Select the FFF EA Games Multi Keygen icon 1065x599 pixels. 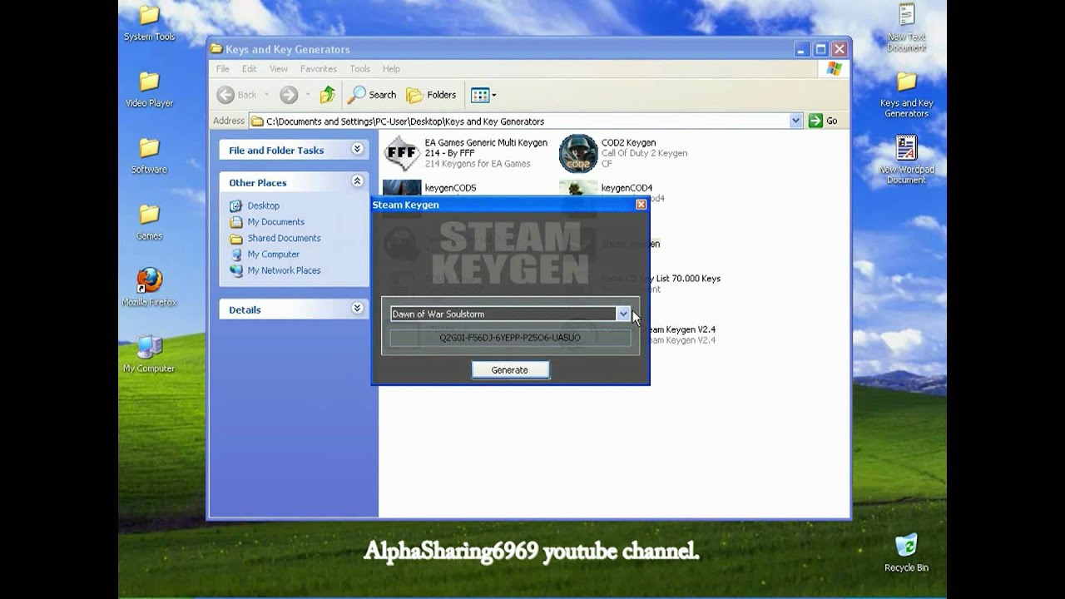[401, 153]
